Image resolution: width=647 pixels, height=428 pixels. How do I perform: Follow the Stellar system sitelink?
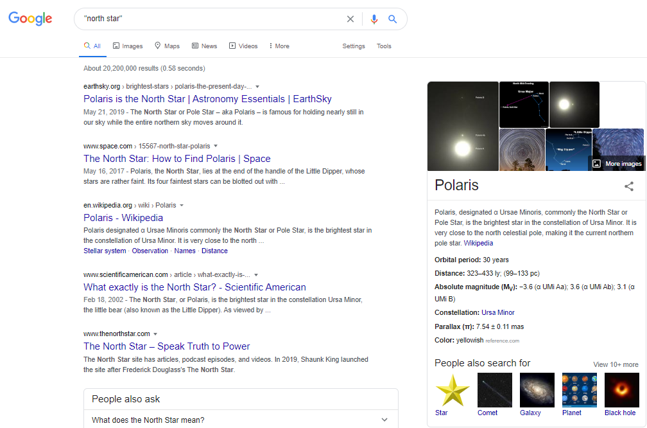(105, 251)
